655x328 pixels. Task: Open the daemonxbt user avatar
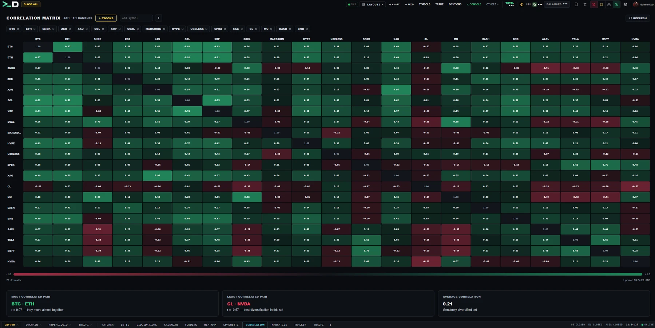(636, 4)
